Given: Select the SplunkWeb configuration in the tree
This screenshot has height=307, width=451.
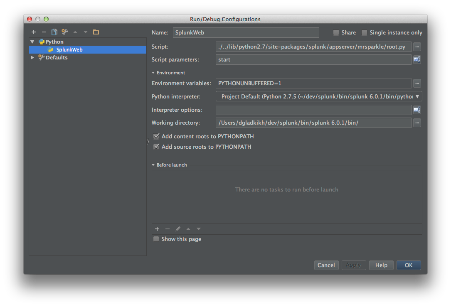Looking at the screenshot, I should [x=88, y=50].
